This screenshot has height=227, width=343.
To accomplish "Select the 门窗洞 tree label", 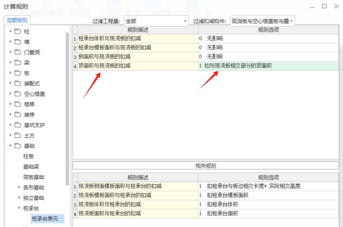I will click(32, 52).
